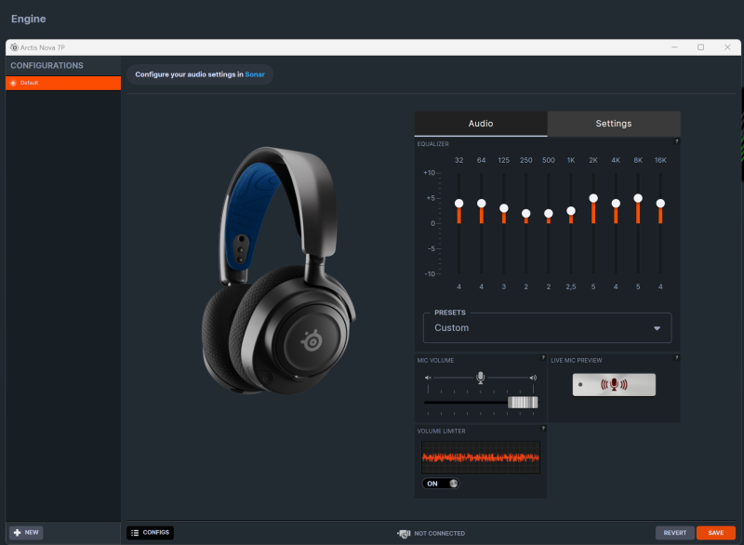Click the Volume Limiter waveform display

(481, 458)
